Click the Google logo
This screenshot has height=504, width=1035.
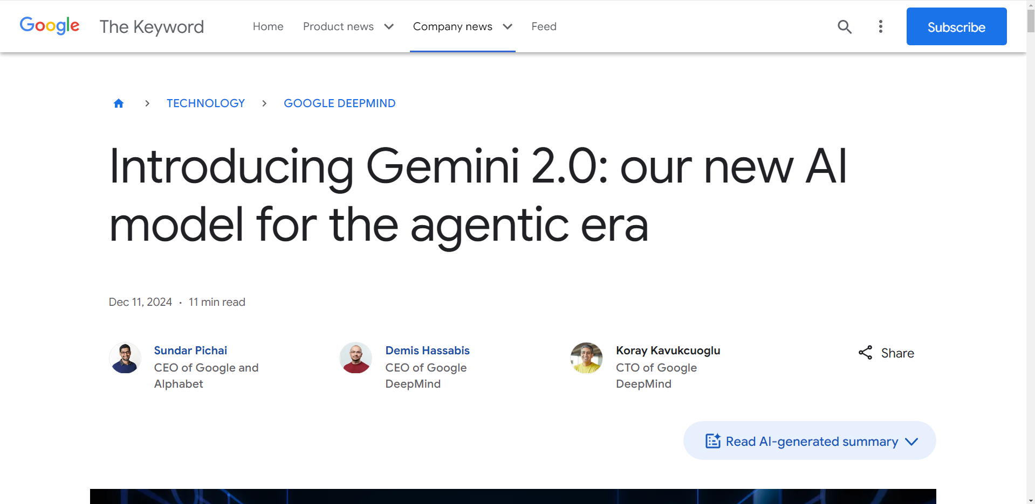click(x=50, y=25)
